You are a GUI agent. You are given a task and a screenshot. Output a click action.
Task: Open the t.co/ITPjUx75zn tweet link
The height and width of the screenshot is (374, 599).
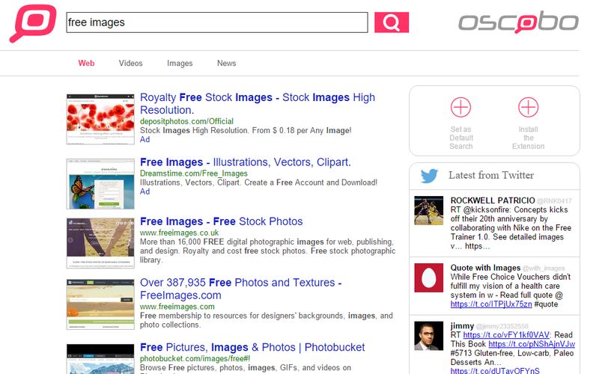click(x=491, y=304)
